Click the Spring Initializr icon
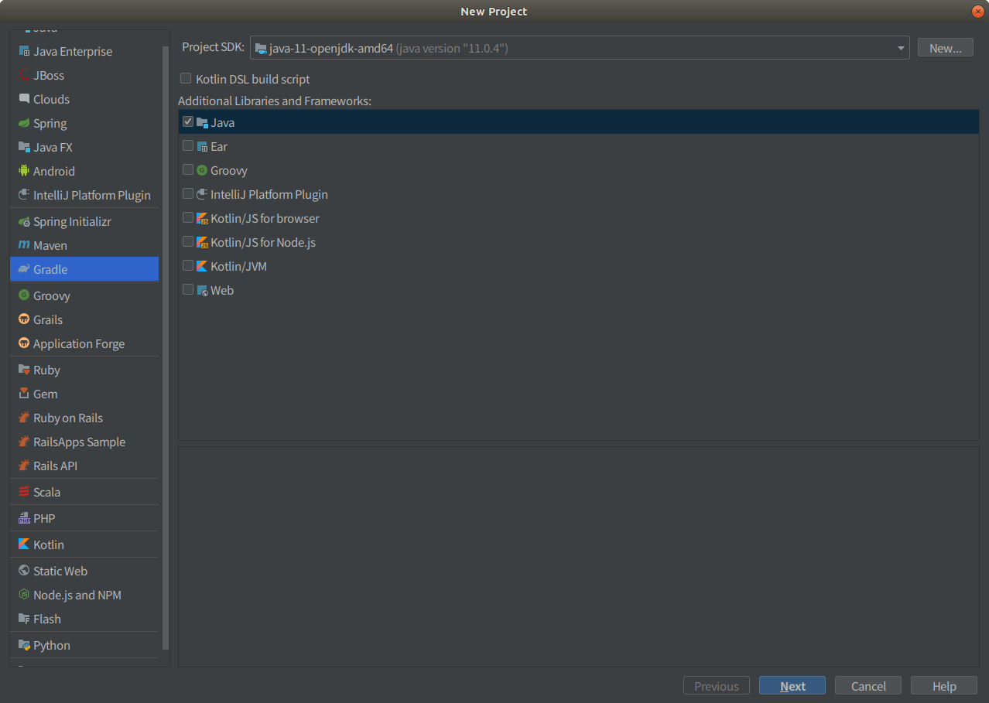 (24, 222)
